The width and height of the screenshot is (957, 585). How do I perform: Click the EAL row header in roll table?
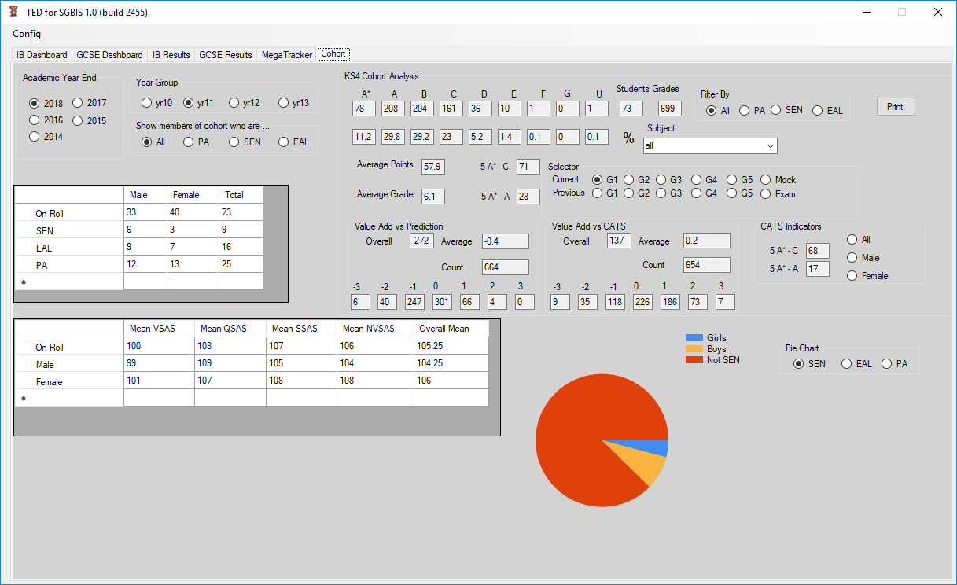coord(69,248)
